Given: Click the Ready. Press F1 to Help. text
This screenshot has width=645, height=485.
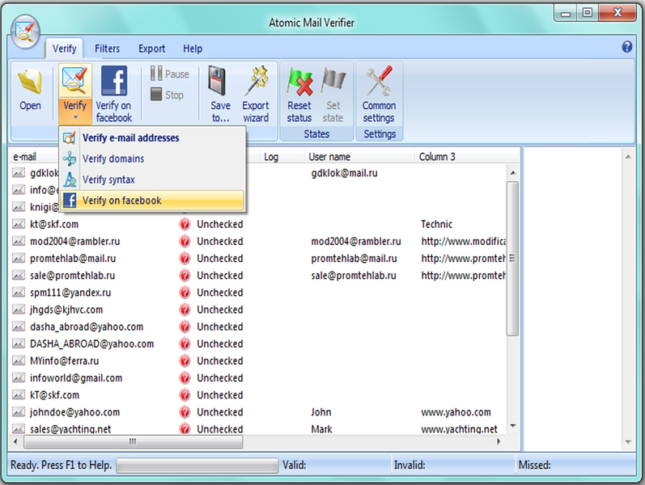Looking at the screenshot, I should (61, 466).
